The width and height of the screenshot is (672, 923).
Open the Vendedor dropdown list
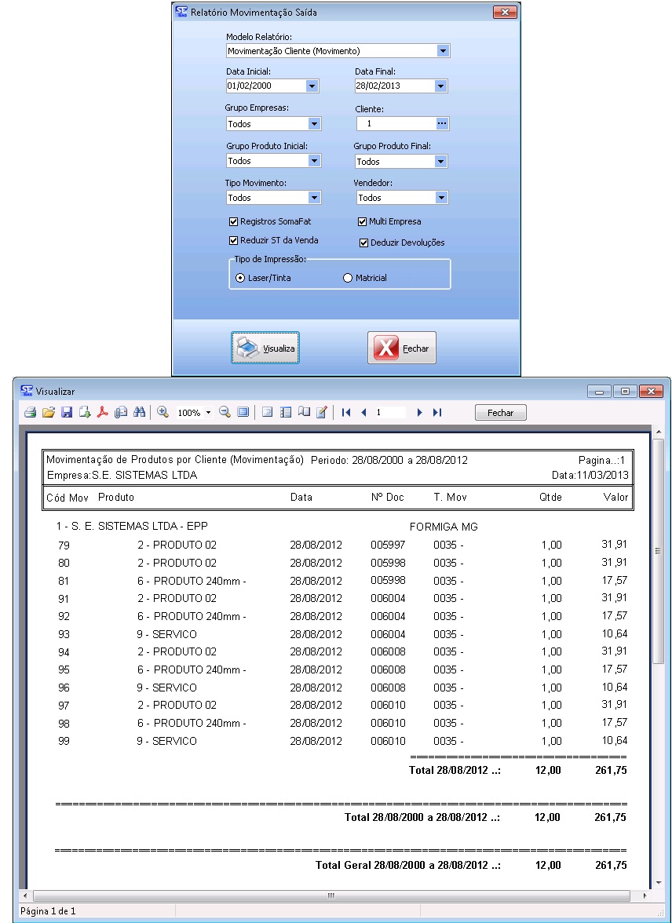441,198
